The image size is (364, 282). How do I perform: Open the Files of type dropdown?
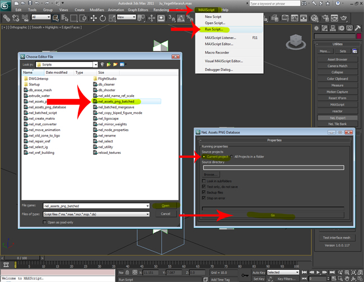(x=148, y=214)
